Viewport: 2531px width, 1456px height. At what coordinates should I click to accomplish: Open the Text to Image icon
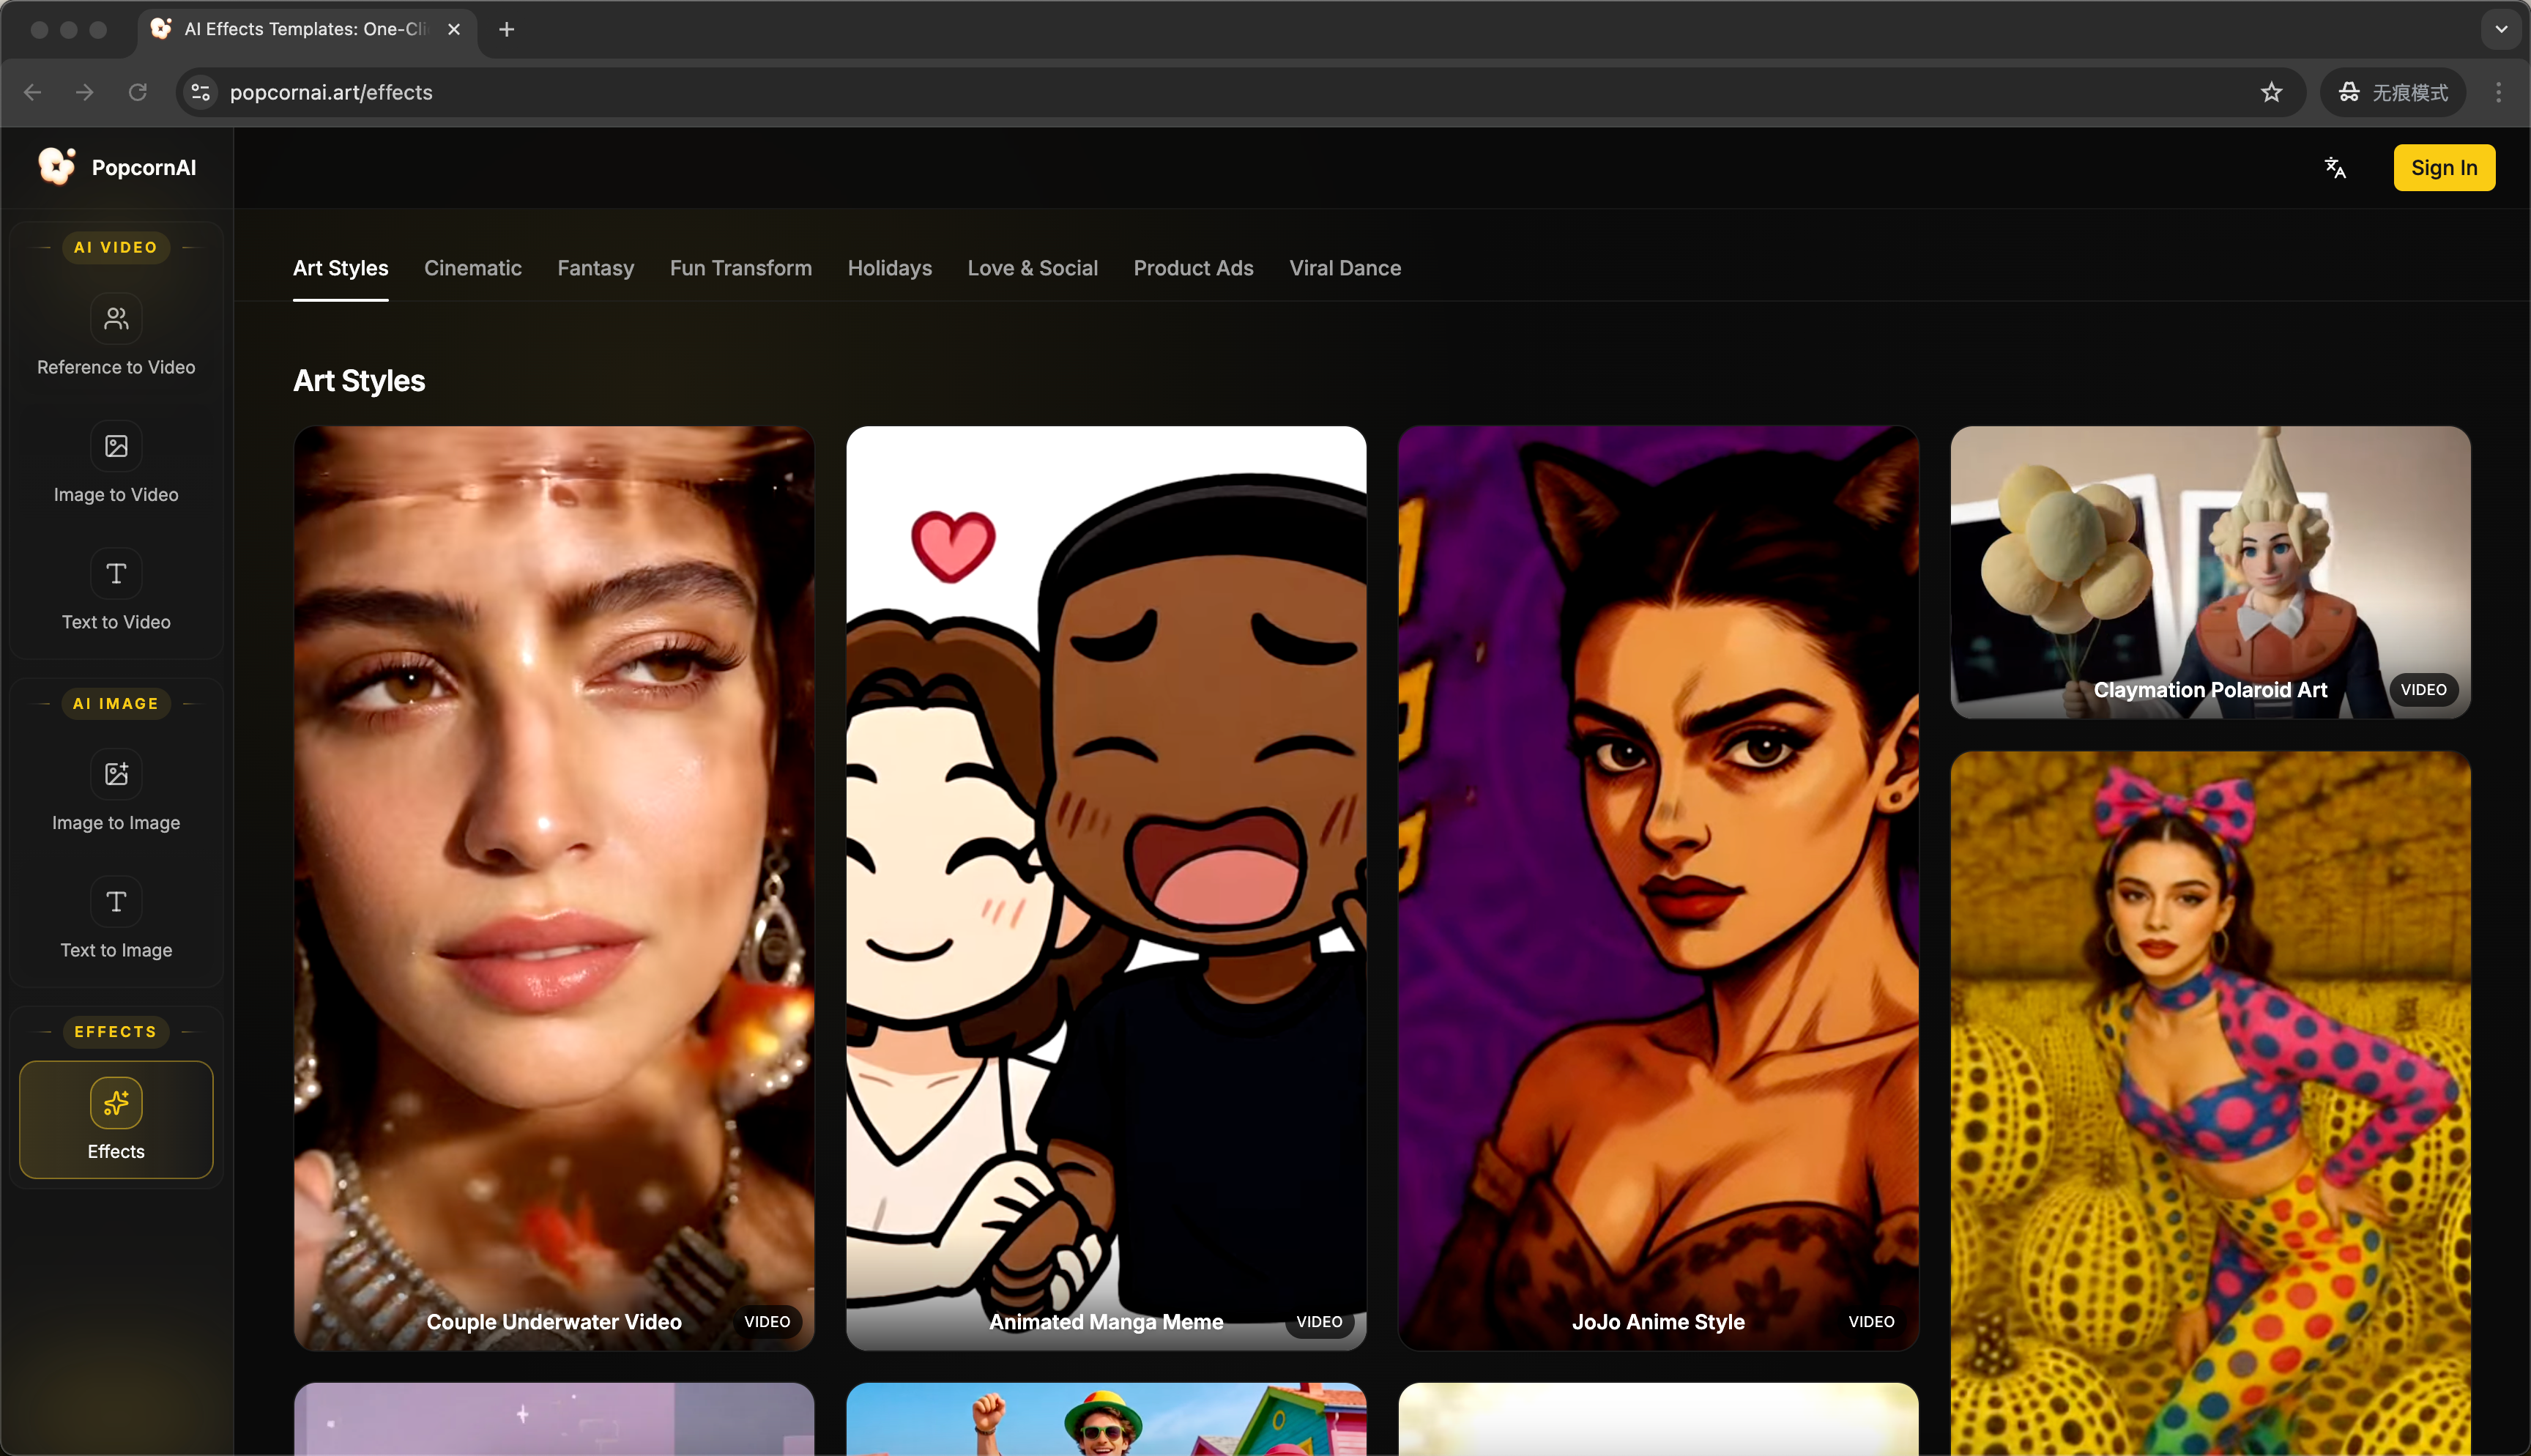116,902
